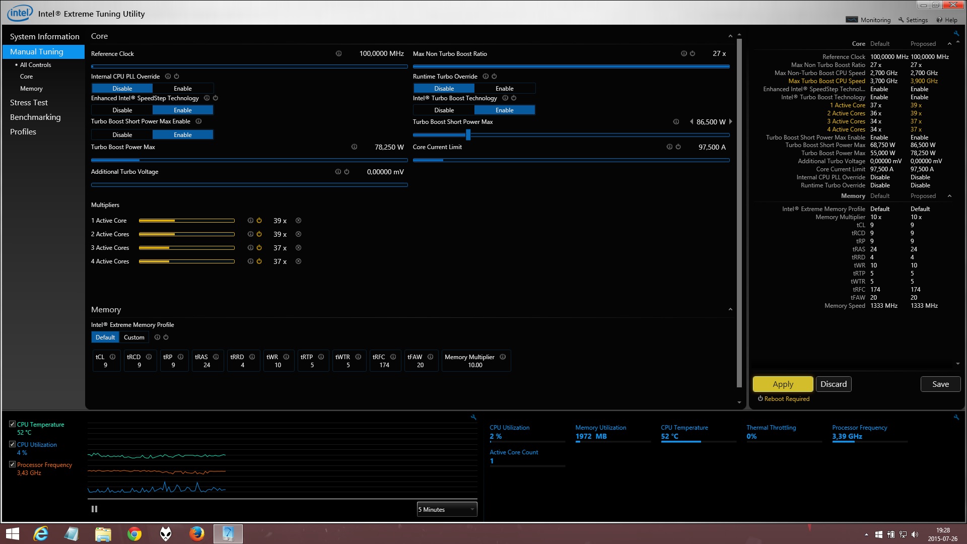Screen dimensions: 967x544
Task: Collapse the Core section chevron in main panel
Action: (730, 36)
